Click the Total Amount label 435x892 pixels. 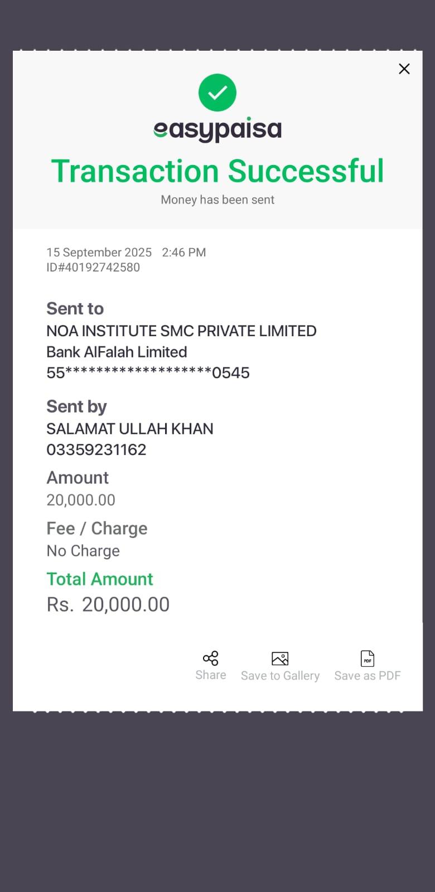coord(100,579)
